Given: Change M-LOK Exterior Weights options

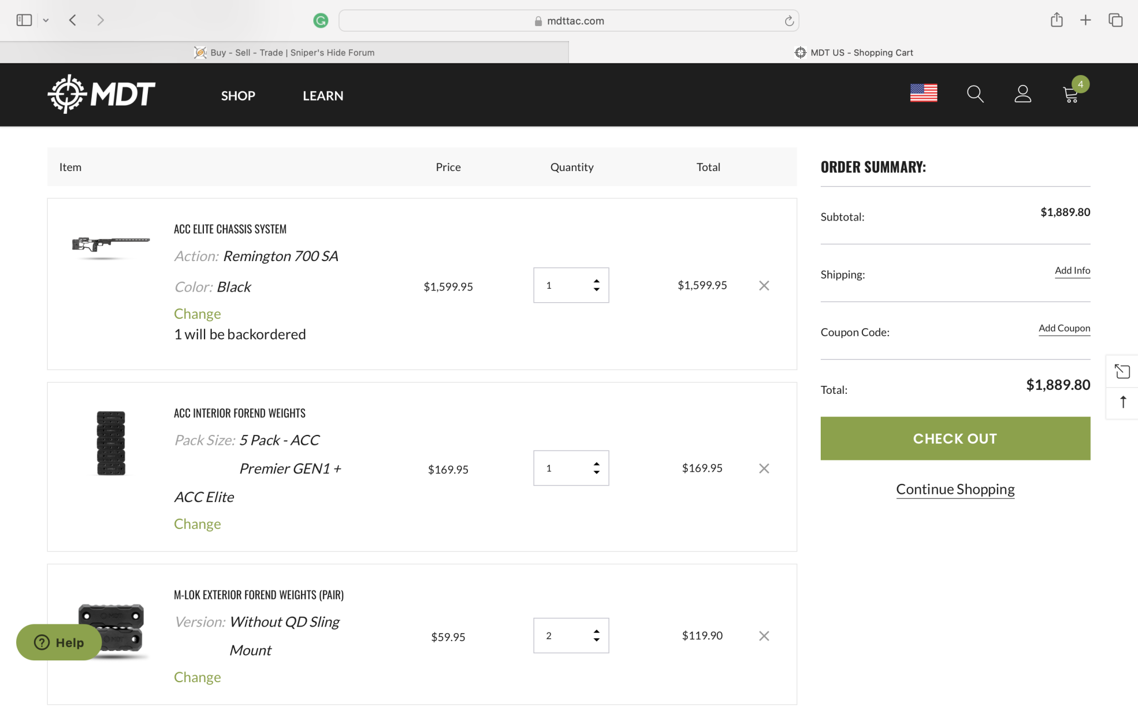Looking at the screenshot, I should [197, 677].
